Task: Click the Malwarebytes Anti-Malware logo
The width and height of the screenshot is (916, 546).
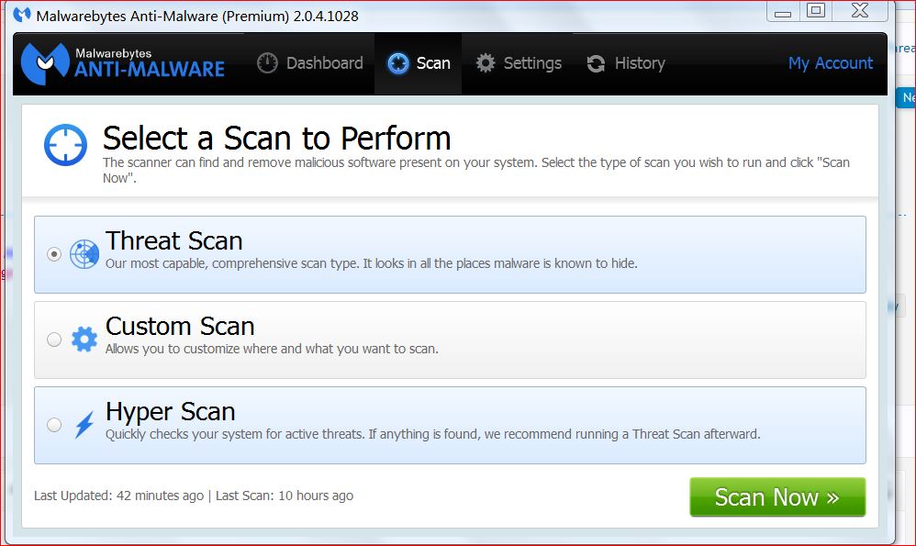Action: point(123,63)
